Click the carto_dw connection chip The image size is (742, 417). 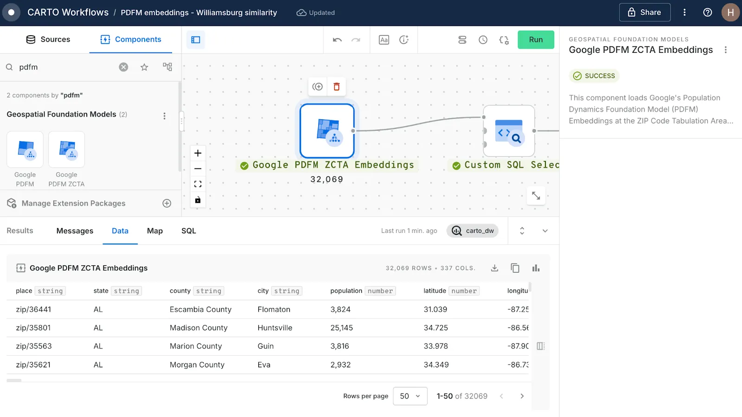pyautogui.click(x=473, y=231)
